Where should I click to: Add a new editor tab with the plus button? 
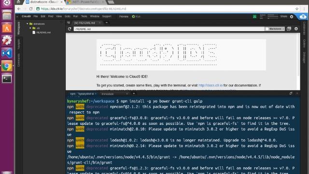tap(107, 23)
